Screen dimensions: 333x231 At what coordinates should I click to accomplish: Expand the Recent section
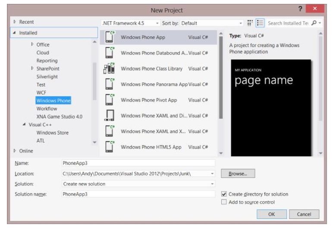[15, 22]
